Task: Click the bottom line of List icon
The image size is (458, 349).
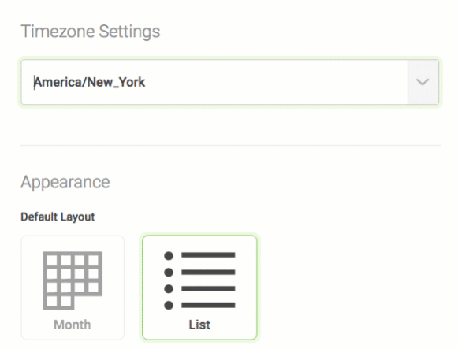Action: click(x=208, y=306)
